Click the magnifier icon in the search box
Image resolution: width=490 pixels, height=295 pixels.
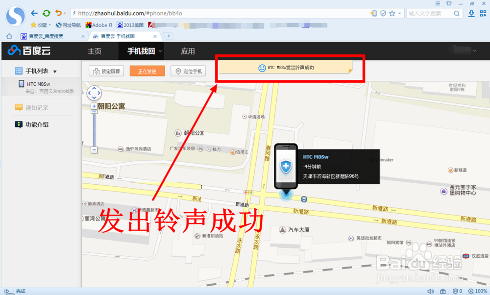(x=457, y=13)
